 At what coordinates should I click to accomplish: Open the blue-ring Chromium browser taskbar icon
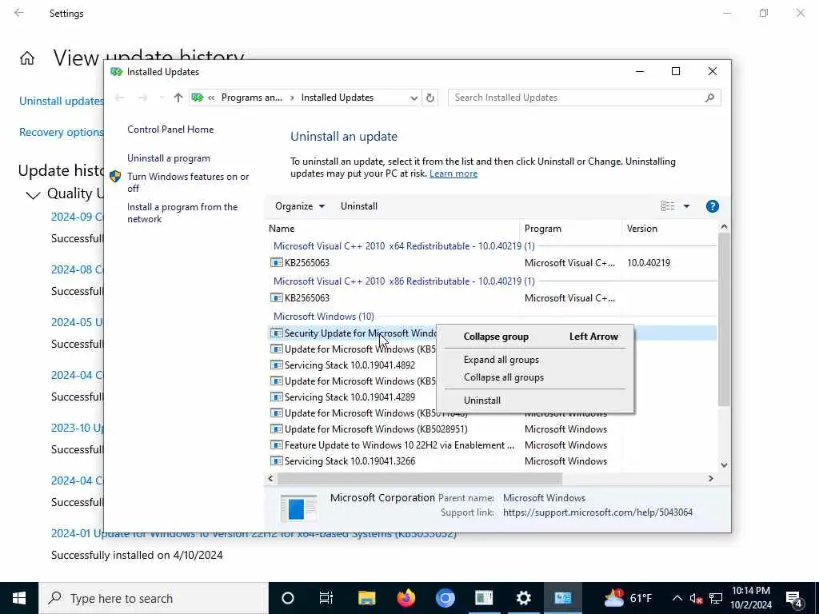click(445, 598)
